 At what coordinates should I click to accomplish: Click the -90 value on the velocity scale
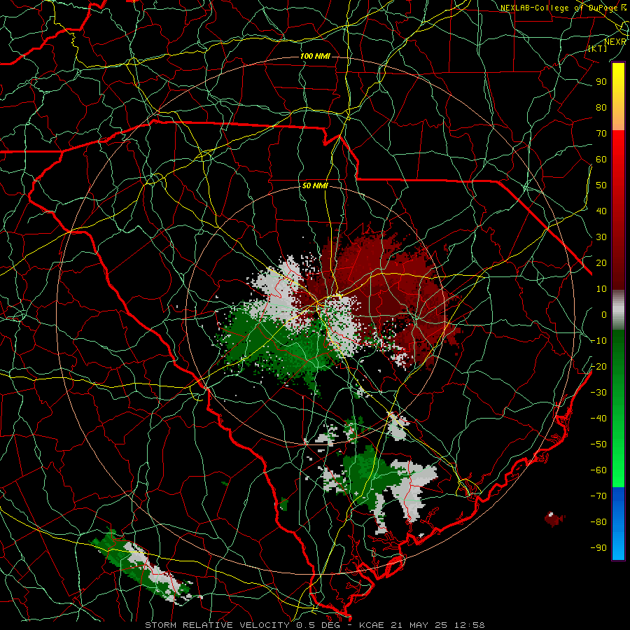pyautogui.click(x=598, y=548)
